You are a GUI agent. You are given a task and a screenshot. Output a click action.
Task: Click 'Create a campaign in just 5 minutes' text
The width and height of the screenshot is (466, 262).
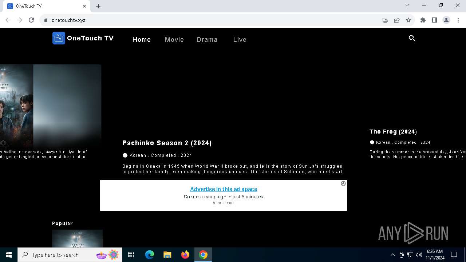pyautogui.click(x=224, y=197)
